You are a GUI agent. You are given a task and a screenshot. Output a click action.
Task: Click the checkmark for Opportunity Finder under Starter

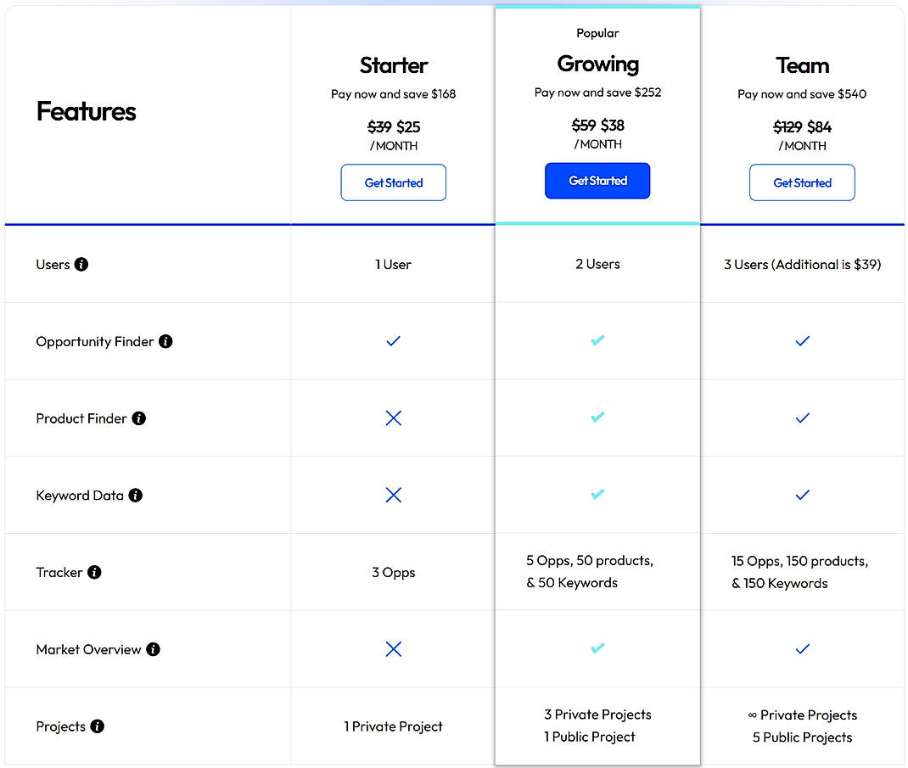pyautogui.click(x=393, y=341)
